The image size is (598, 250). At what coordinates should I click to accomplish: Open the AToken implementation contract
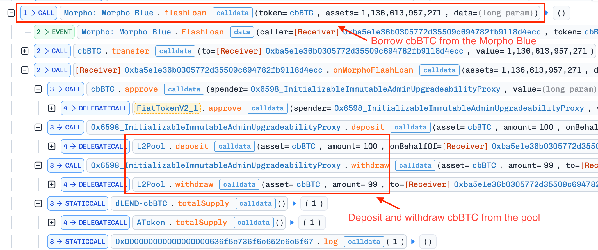[x=151, y=223]
